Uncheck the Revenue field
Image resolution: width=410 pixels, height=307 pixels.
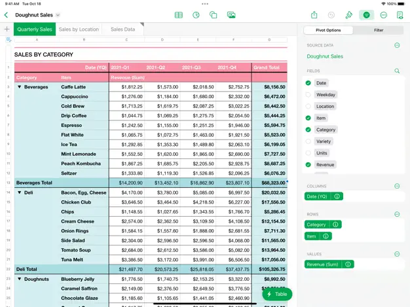click(x=308, y=165)
